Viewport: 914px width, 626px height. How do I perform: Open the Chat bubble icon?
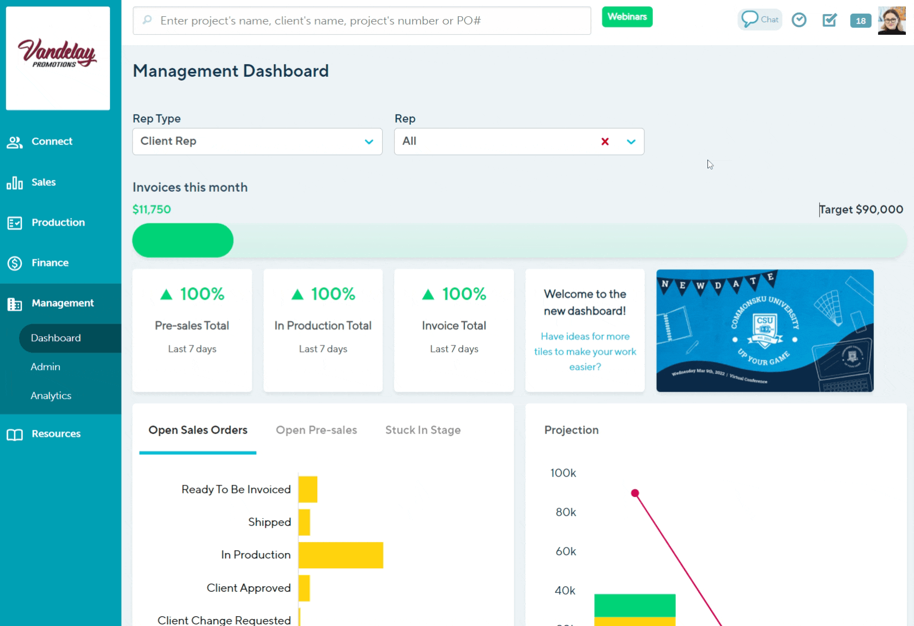[x=750, y=19]
